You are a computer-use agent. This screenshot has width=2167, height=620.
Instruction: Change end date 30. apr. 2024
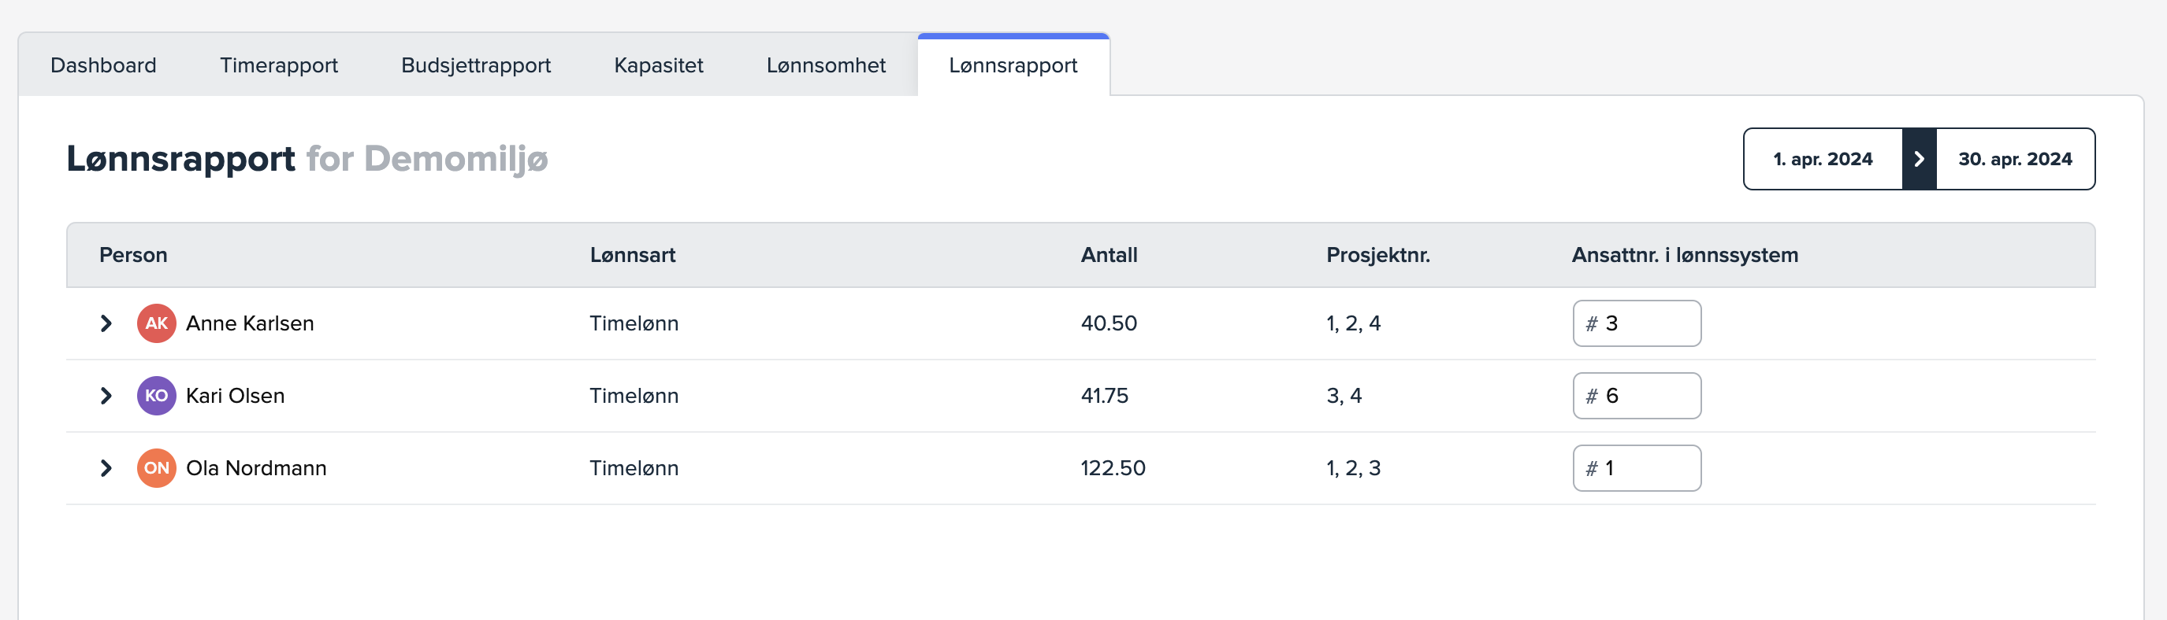(x=2015, y=159)
